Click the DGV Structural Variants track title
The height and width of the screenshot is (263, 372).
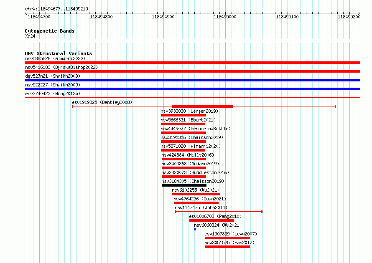(59, 53)
